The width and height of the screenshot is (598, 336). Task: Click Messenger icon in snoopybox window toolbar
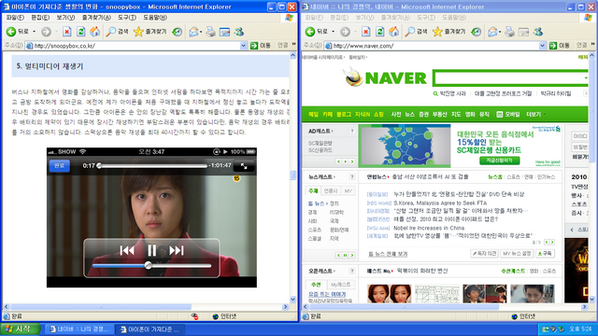tap(239, 32)
